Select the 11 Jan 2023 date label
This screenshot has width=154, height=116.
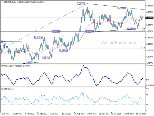[116, 114]
